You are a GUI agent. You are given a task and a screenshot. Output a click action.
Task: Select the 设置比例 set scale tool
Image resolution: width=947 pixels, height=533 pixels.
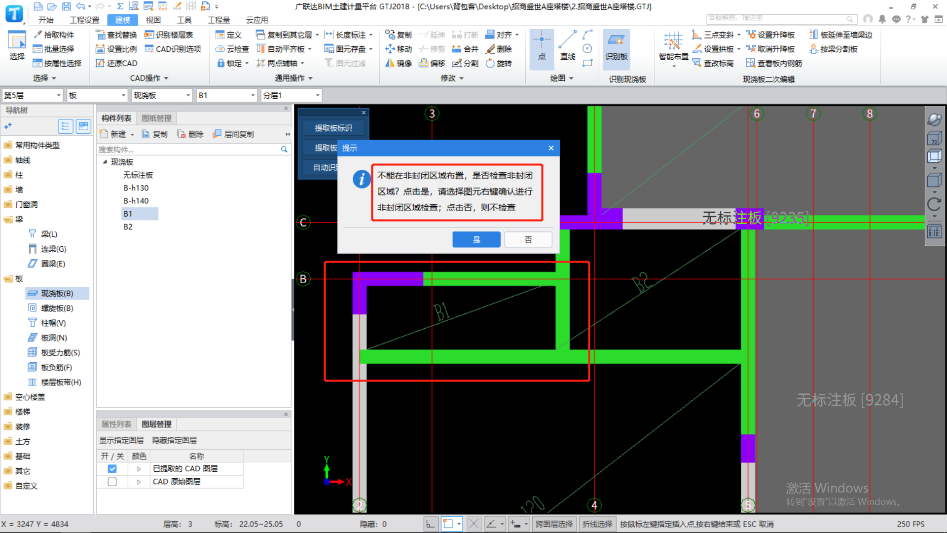[x=116, y=49]
